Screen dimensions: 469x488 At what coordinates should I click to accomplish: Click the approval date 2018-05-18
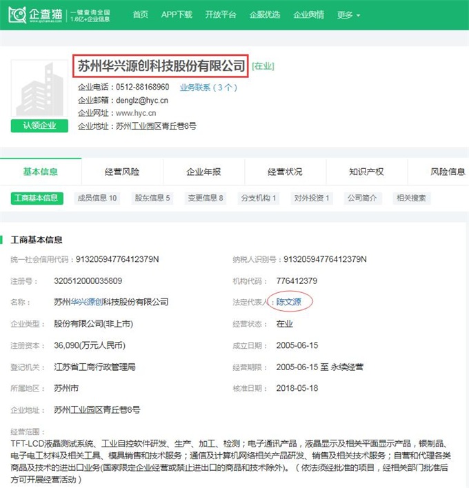[297, 389]
